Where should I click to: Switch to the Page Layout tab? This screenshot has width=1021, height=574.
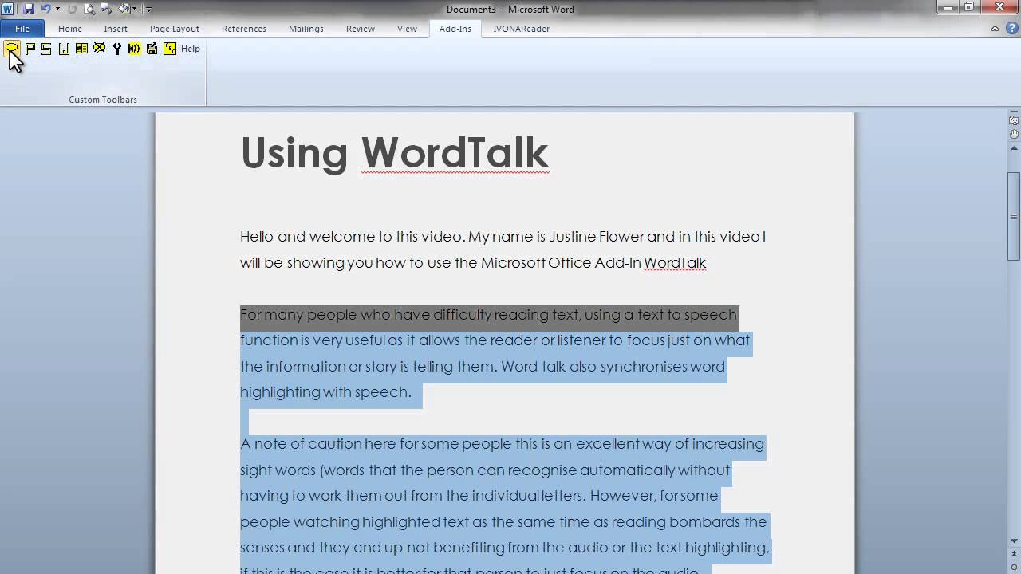pyautogui.click(x=174, y=29)
